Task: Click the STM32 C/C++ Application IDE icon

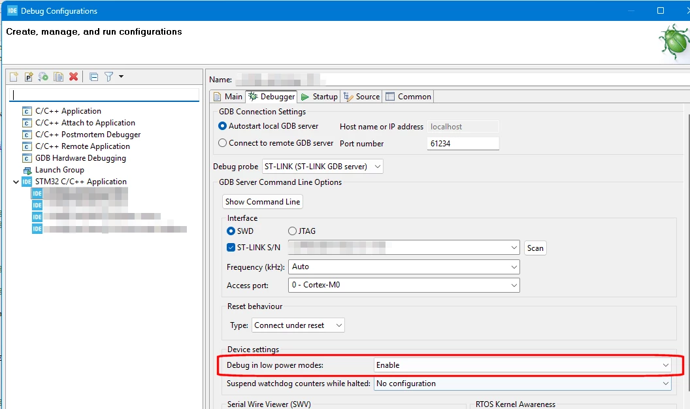Action: click(x=27, y=182)
